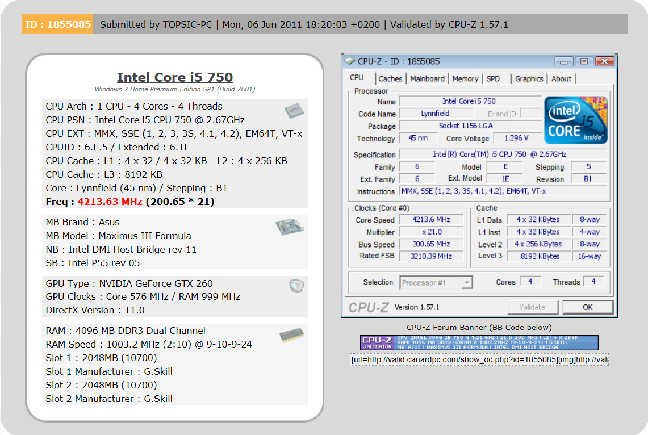Select the Memory tab
Image resolution: width=648 pixels, height=435 pixels.
point(465,79)
